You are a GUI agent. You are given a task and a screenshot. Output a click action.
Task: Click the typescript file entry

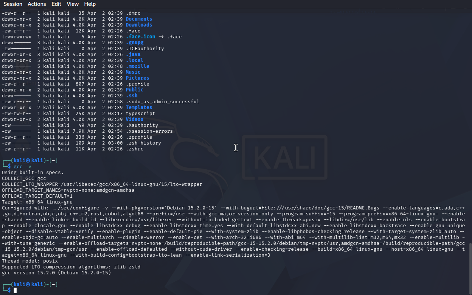[x=140, y=113]
